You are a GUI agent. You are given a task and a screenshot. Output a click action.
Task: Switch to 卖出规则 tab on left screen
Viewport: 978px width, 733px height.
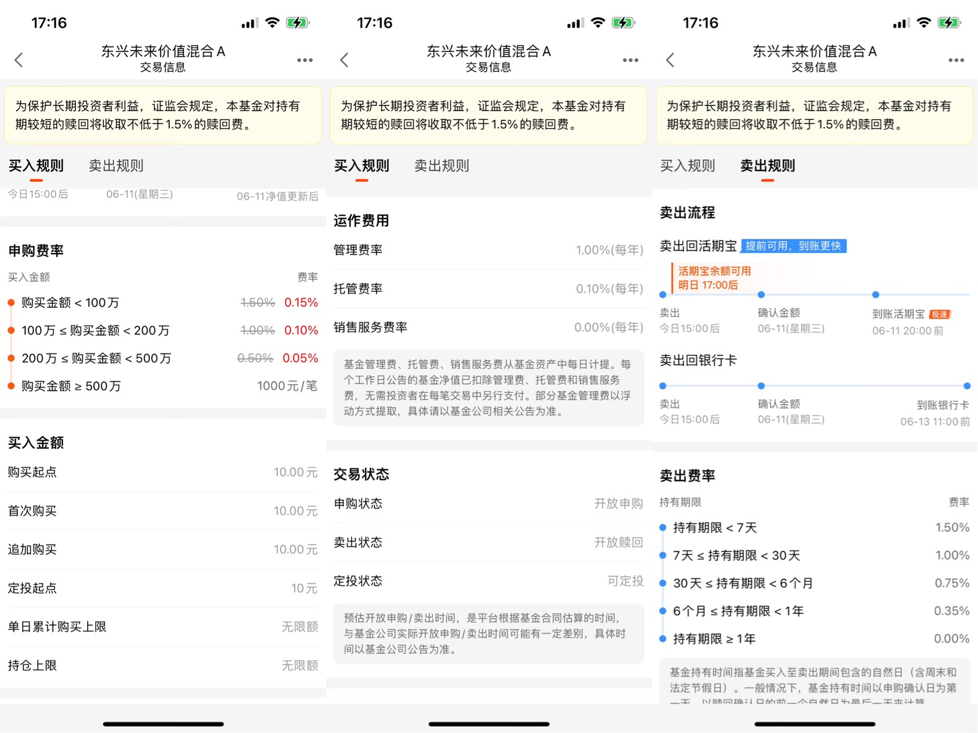(116, 165)
